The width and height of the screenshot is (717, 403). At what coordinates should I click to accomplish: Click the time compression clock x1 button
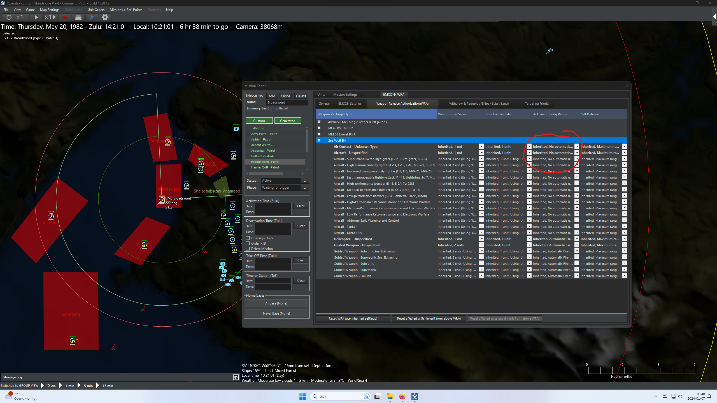(16, 17)
